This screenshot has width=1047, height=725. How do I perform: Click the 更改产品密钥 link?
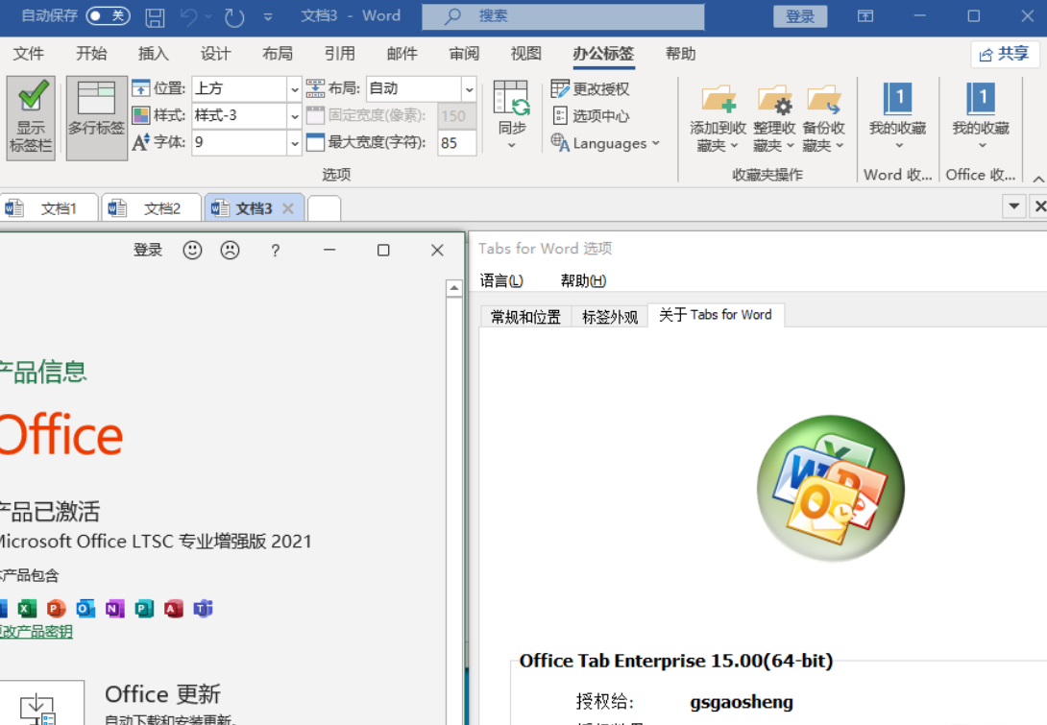[x=37, y=632]
